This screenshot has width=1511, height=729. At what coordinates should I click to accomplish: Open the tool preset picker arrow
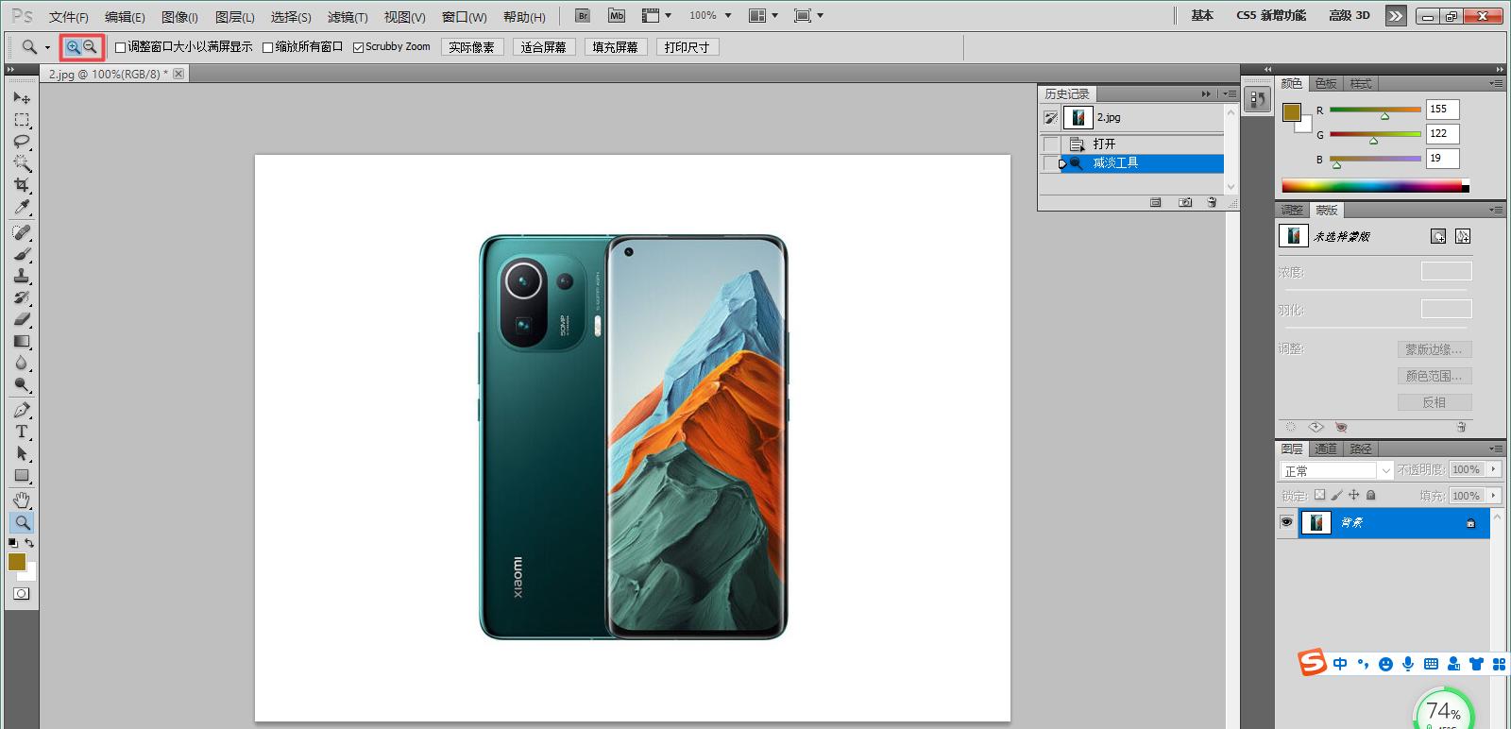pyautogui.click(x=47, y=47)
